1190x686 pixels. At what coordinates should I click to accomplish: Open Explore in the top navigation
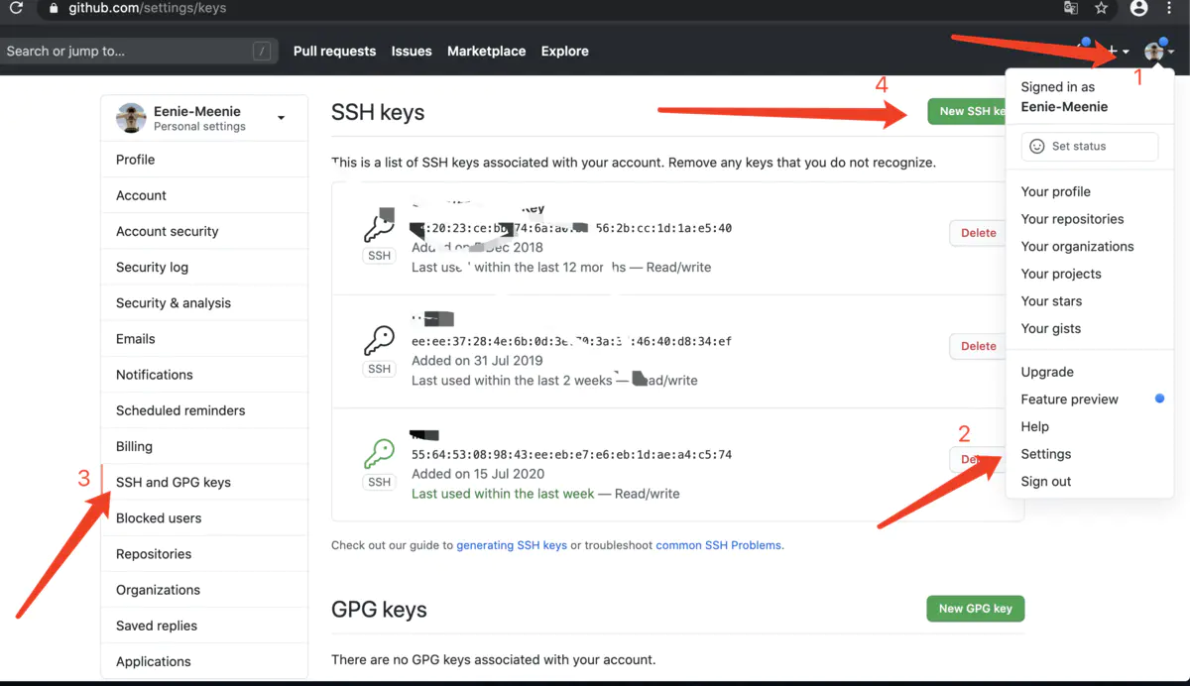(565, 52)
